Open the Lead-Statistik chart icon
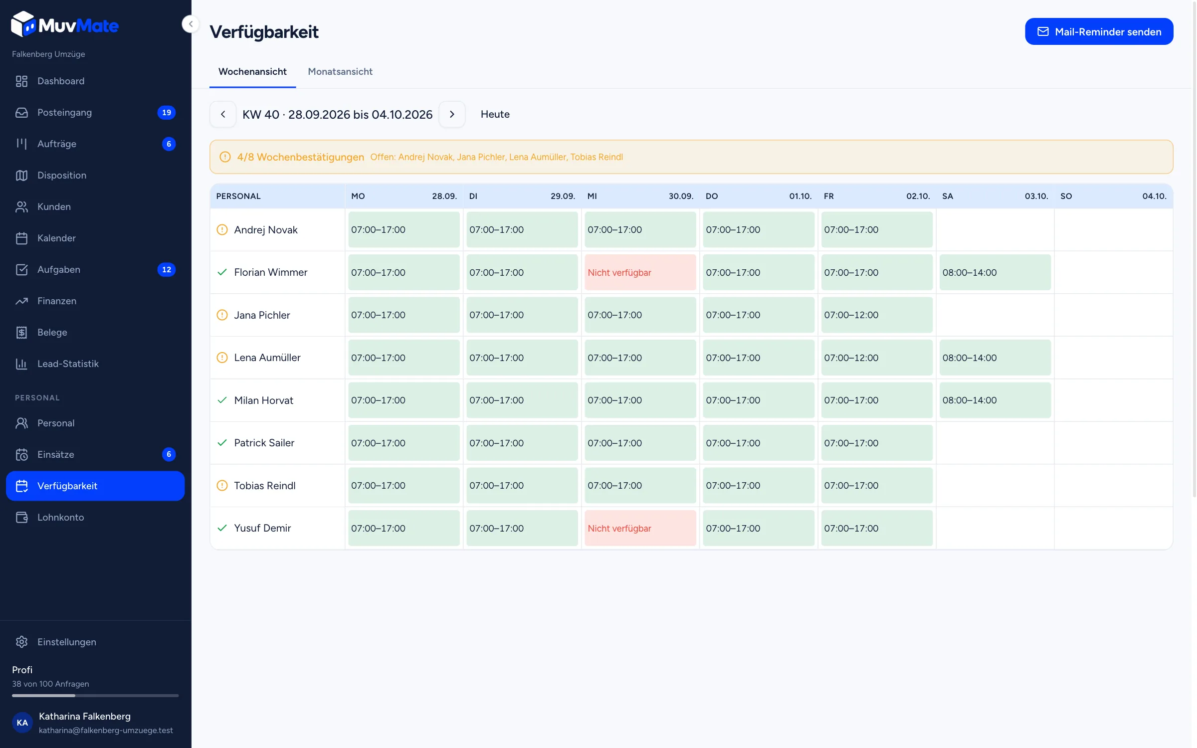The height and width of the screenshot is (748, 1197). (21, 364)
